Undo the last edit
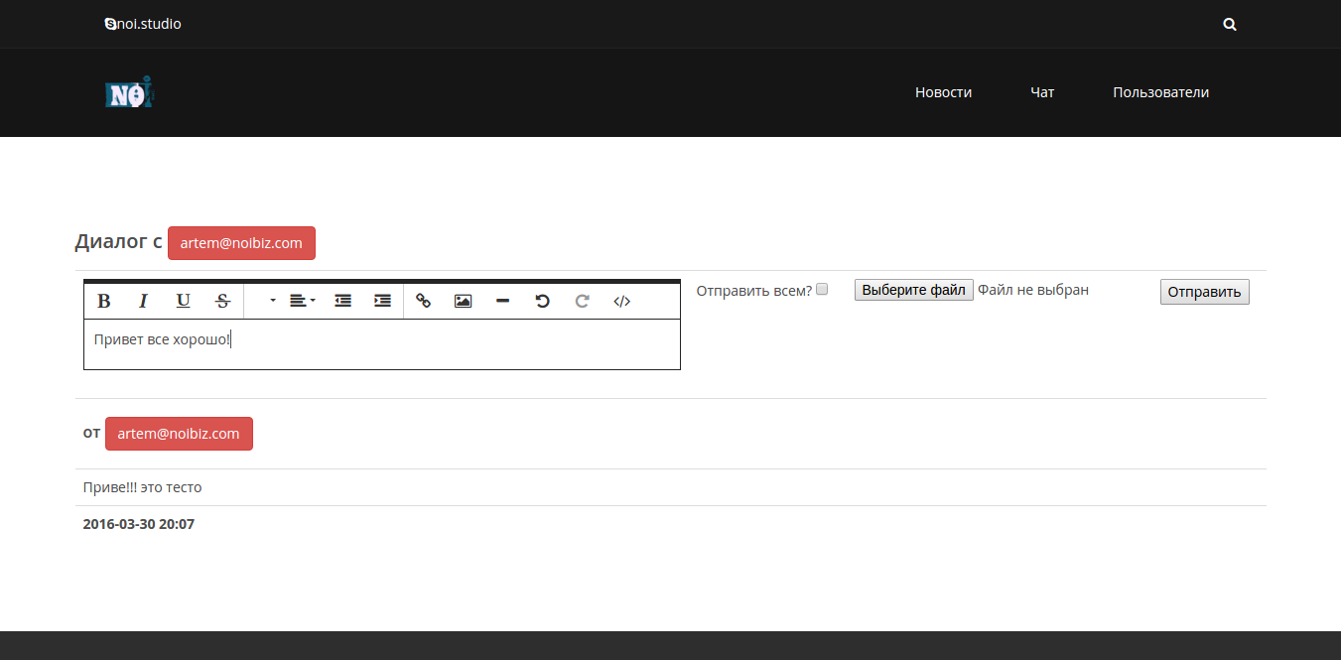Screen dimensions: 1341x660 (542, 301)
